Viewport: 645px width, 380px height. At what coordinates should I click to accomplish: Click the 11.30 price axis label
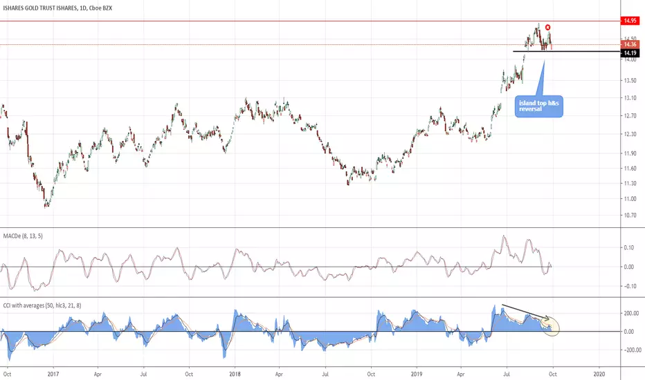pyautogui.click(x=630, y=184)
